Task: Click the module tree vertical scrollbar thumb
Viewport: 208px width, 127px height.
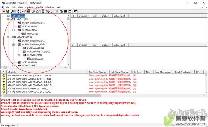Action: pos(68,19)
